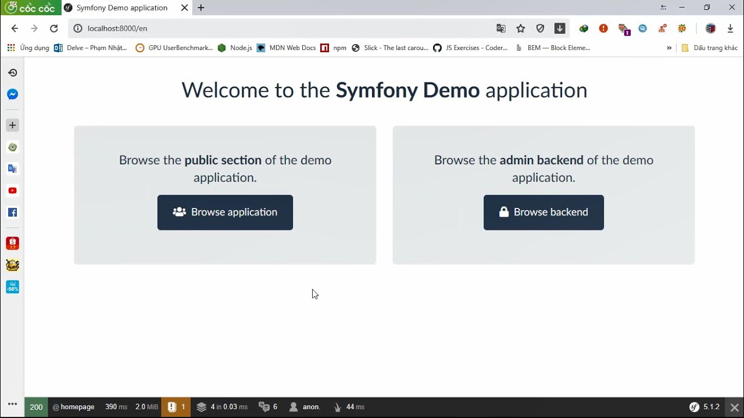744x418 pixels.
Task: Open the Node.js bookmark
Action: pyautogui.click(x=235, y=48)
